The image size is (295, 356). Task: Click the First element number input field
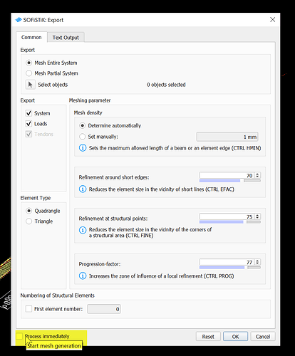(x=104, y=309)
